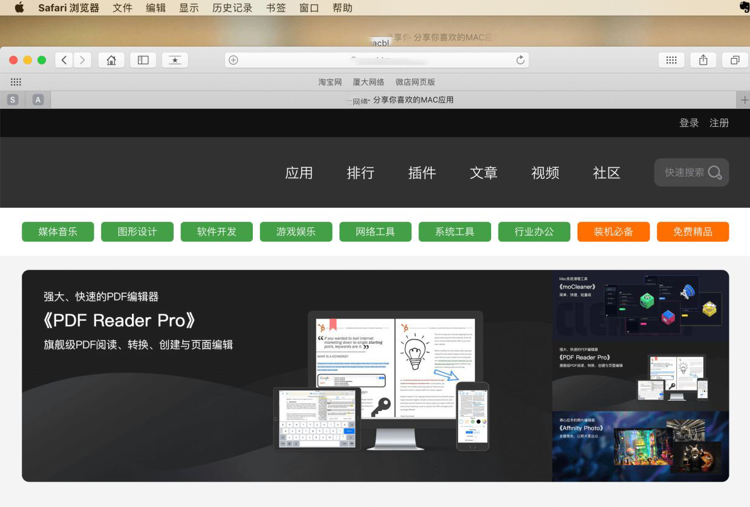The image size is (750, 507).
Task: Click the PDF Reader Pro devices illustration
Action: click(382, 381)
